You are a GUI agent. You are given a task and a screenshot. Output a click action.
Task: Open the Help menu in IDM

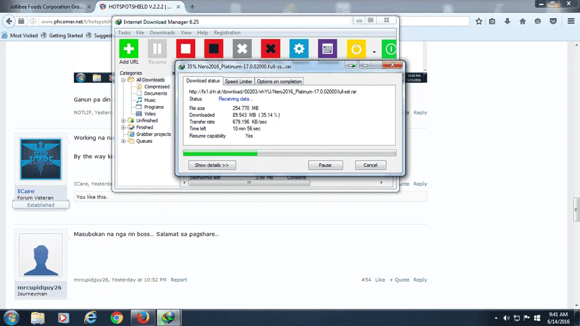pyautogui.click(x=203, y=33)
